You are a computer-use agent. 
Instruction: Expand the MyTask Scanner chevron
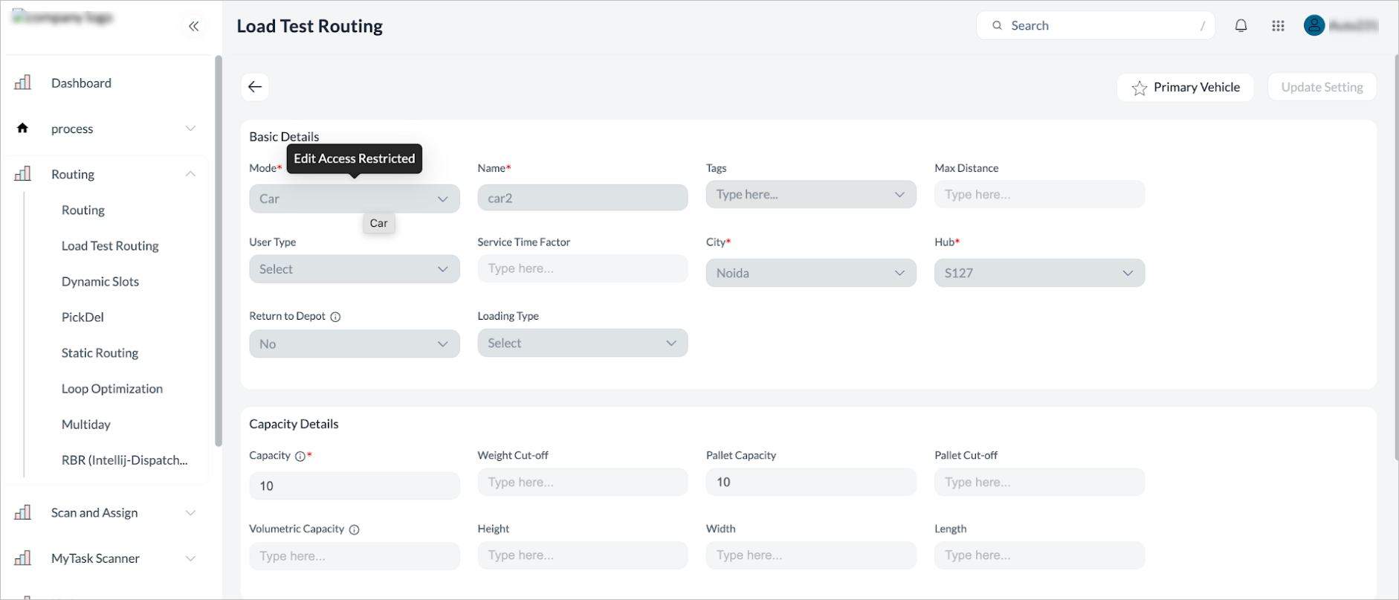[x=190, y=558]
